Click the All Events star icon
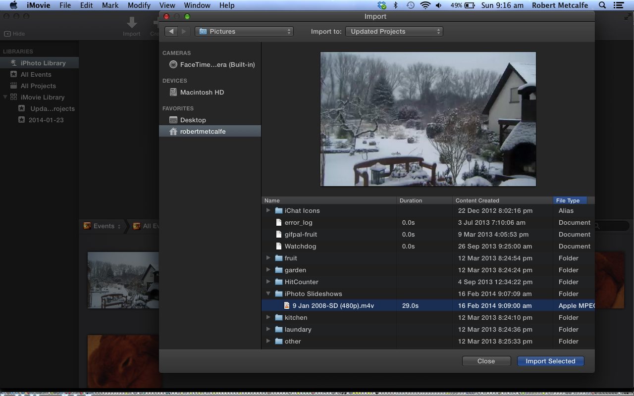Image resolution: width=634 pixels, height=396 pixels. point(14,74)
